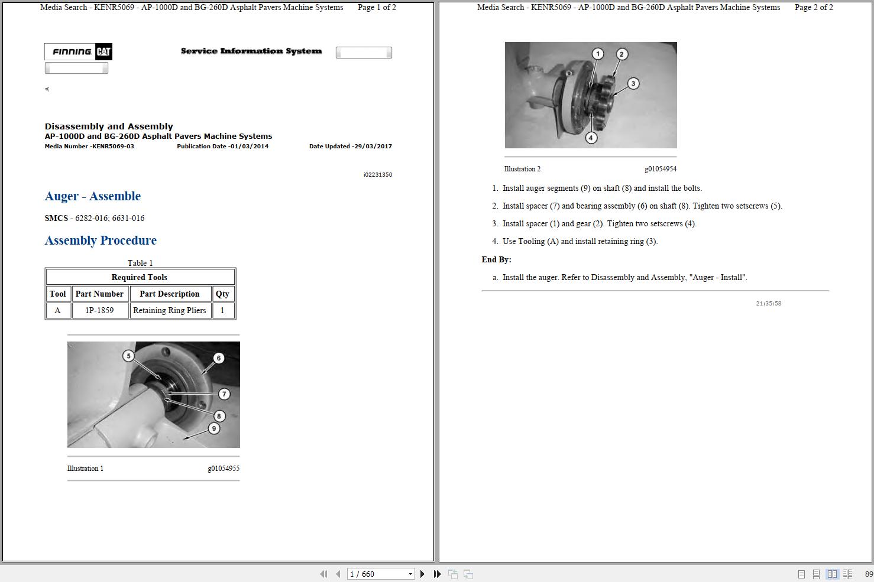Click the Auger - Assemble heading
This screenshot has height=582, width=874.
[x=93, y=196]
